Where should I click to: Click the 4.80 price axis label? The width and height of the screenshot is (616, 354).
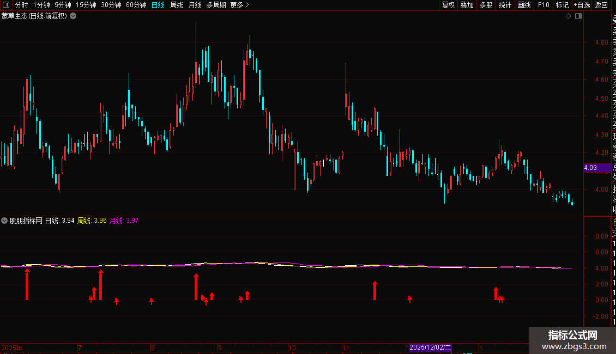pos(601,42)
